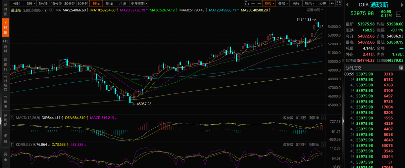Open 分时成交 in the left sidebar
This screenshot has height=168, width=405.
[x=5, y=83]
